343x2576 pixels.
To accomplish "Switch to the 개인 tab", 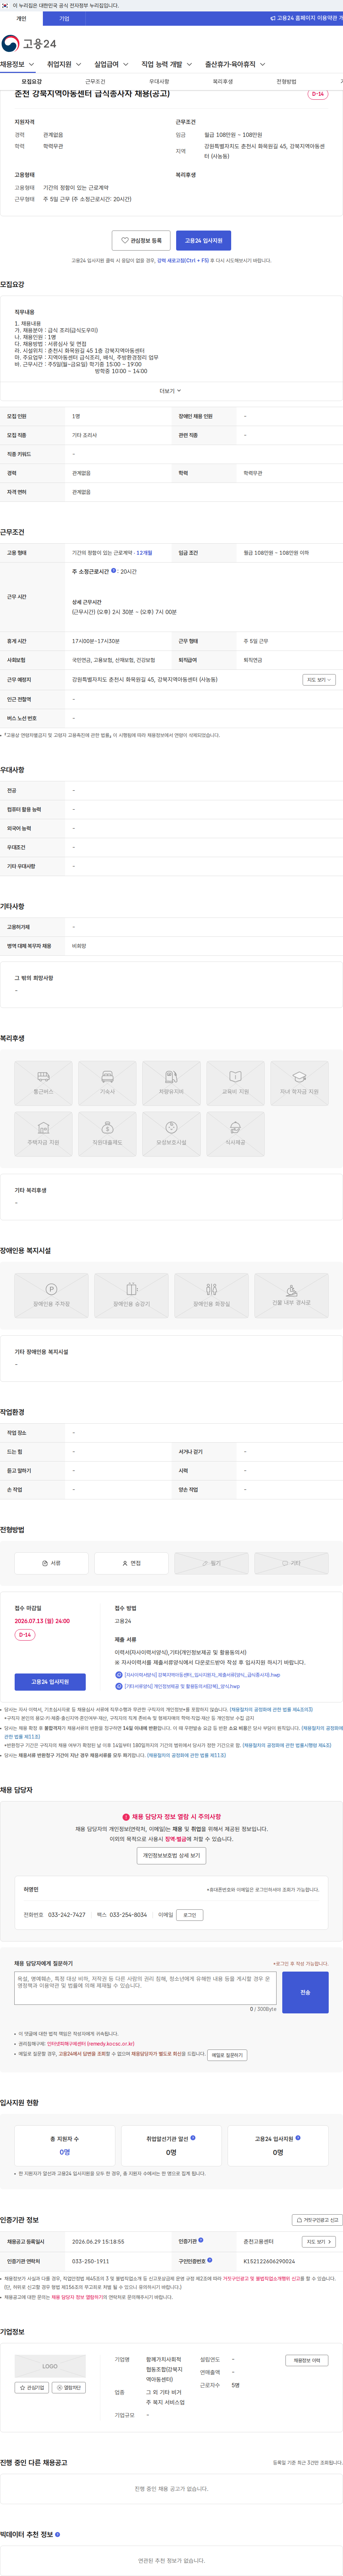I will click(x=21, y=18).
